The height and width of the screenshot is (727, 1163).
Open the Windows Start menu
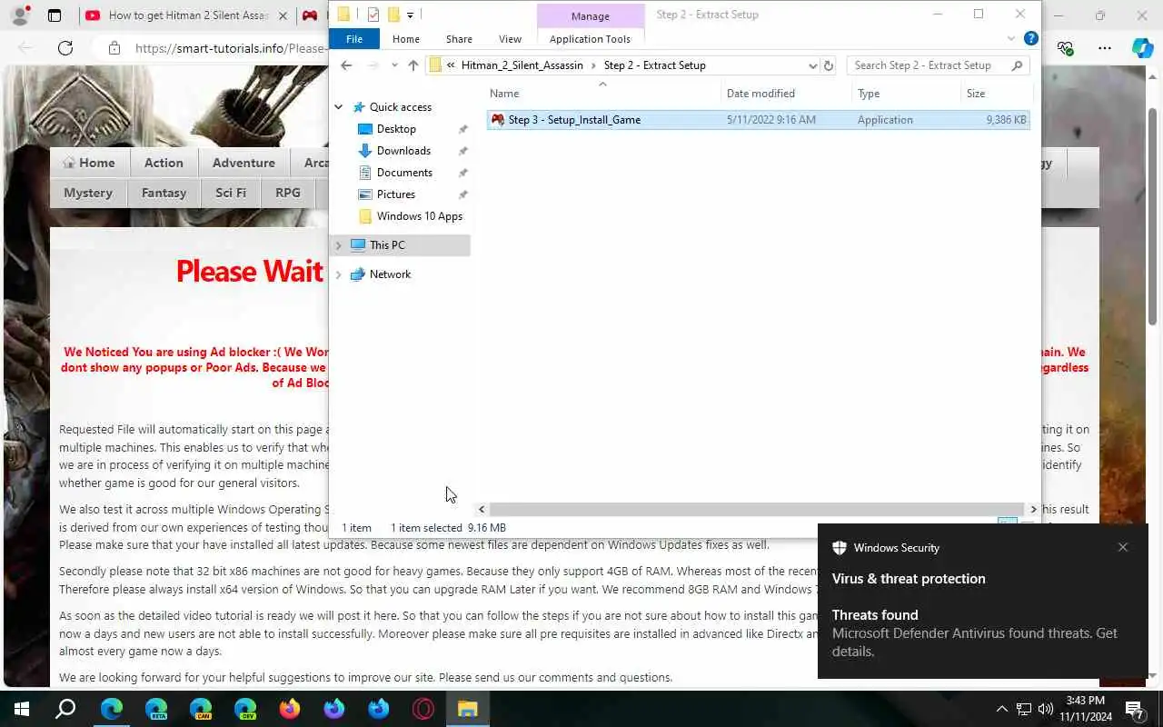coord(21,709)
